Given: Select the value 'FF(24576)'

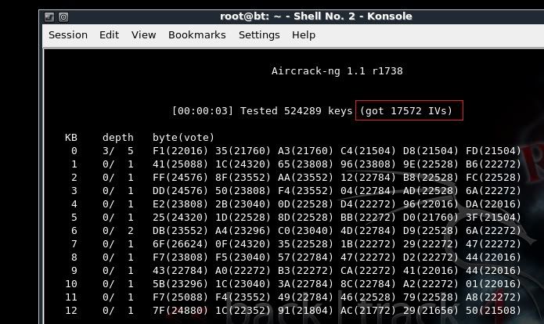Looking at the screenshot, I should click(x=180, y=178).
